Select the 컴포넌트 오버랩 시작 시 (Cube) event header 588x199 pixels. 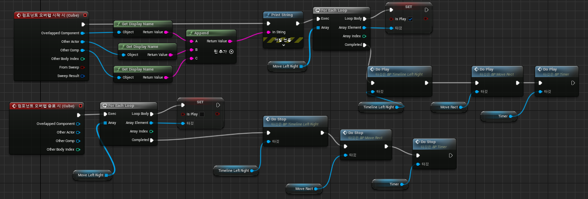coord(51,15)
